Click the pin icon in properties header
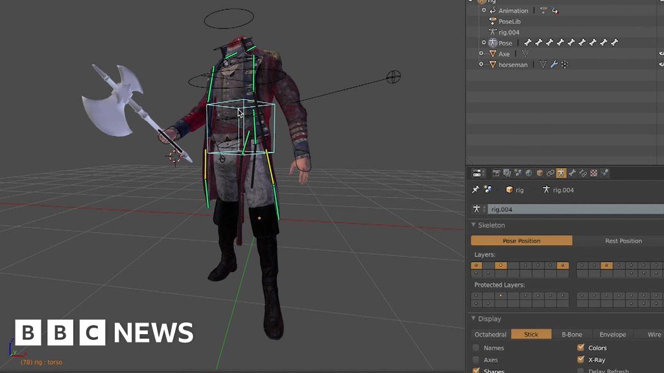 tap(475, 190)
